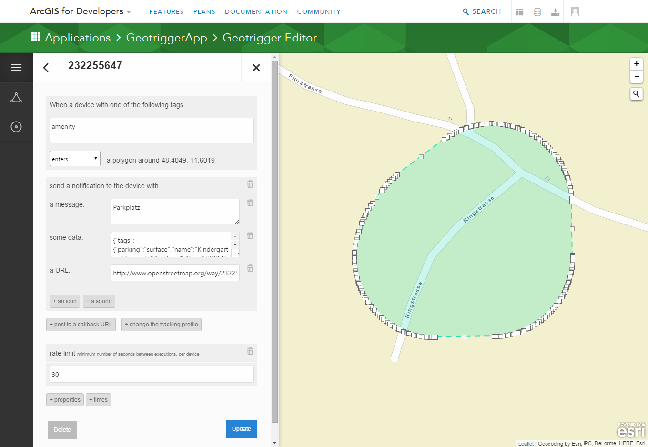Image resolution: width=648 pixels, height=447 pixels.
Task: Close the trigger editor panel with X
Action: pos(256,68)
